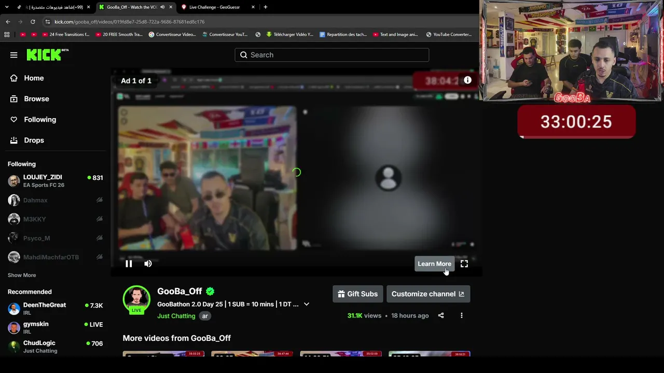Open gymskin recommended channel

(56, 328)
